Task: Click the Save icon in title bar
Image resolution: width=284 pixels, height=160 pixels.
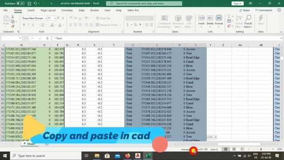Action: click(x=29, y=4)
